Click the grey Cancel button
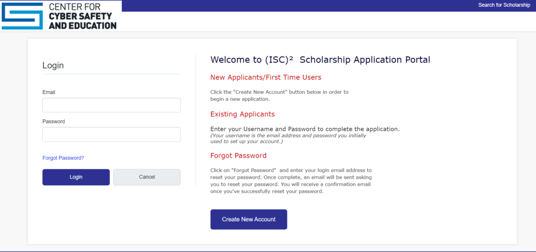This screenshot has height=252, width=536. [147, 177]
